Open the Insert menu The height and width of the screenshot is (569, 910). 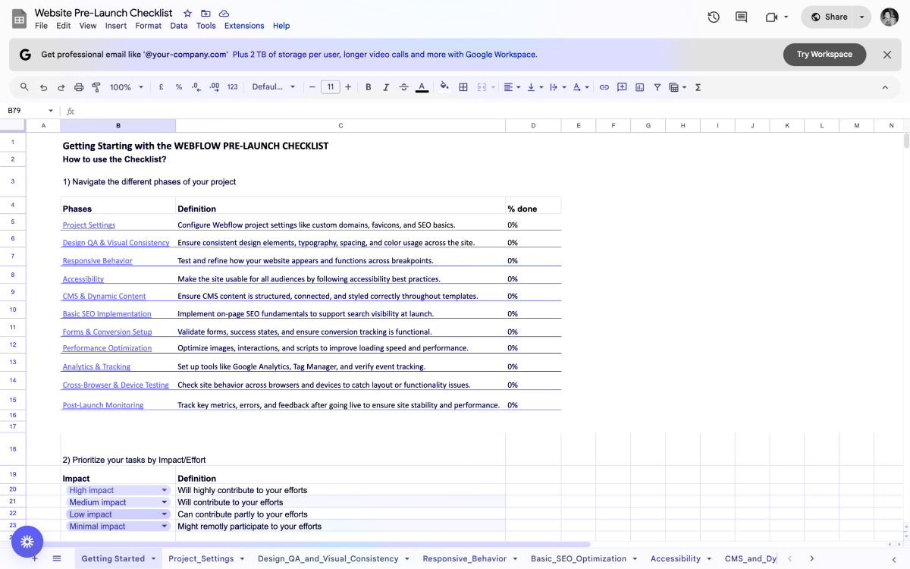tap(116, 26)
